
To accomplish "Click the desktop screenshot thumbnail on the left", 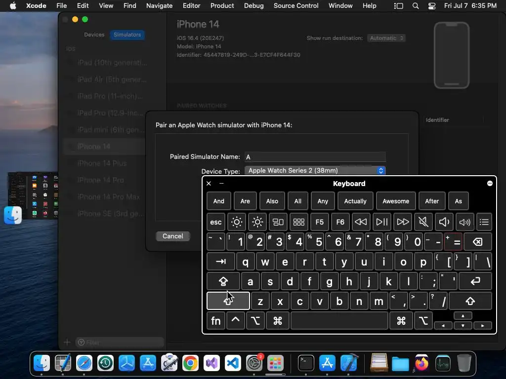I will point(33,195).
